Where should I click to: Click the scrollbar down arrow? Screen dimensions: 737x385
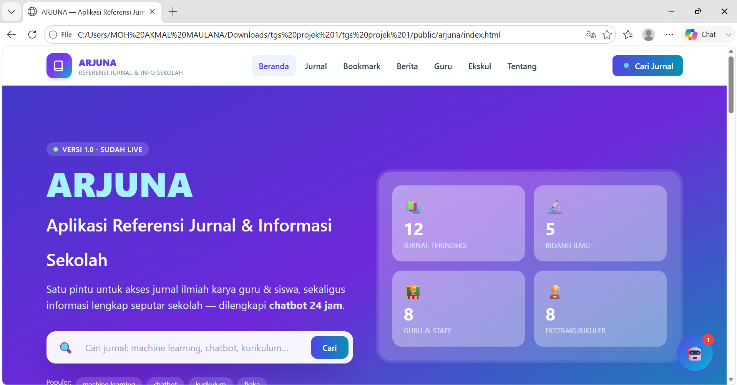731,380
